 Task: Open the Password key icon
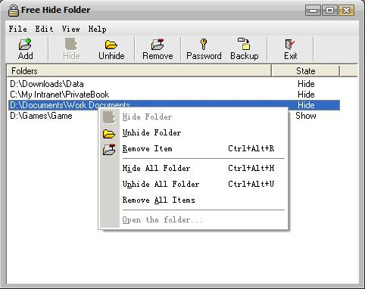[x=204, y=44]
